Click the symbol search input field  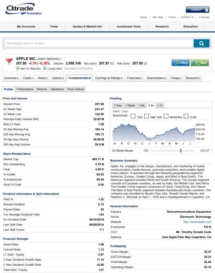[x=99, y=43]
